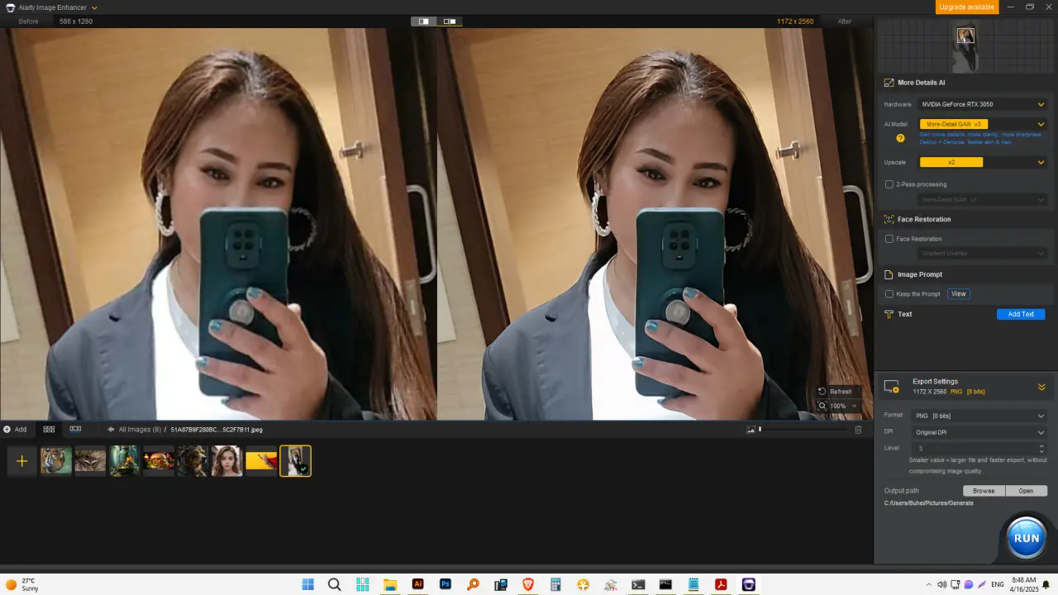The image size is (1058, 595).
Task: Click the delete trash icon
Action: (858, 430)
